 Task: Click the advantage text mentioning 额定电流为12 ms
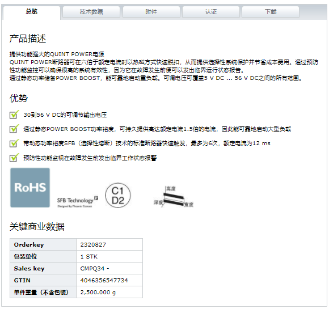point(147,143)
